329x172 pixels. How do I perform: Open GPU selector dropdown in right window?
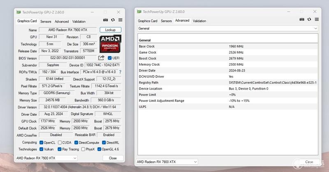point(167,162)
